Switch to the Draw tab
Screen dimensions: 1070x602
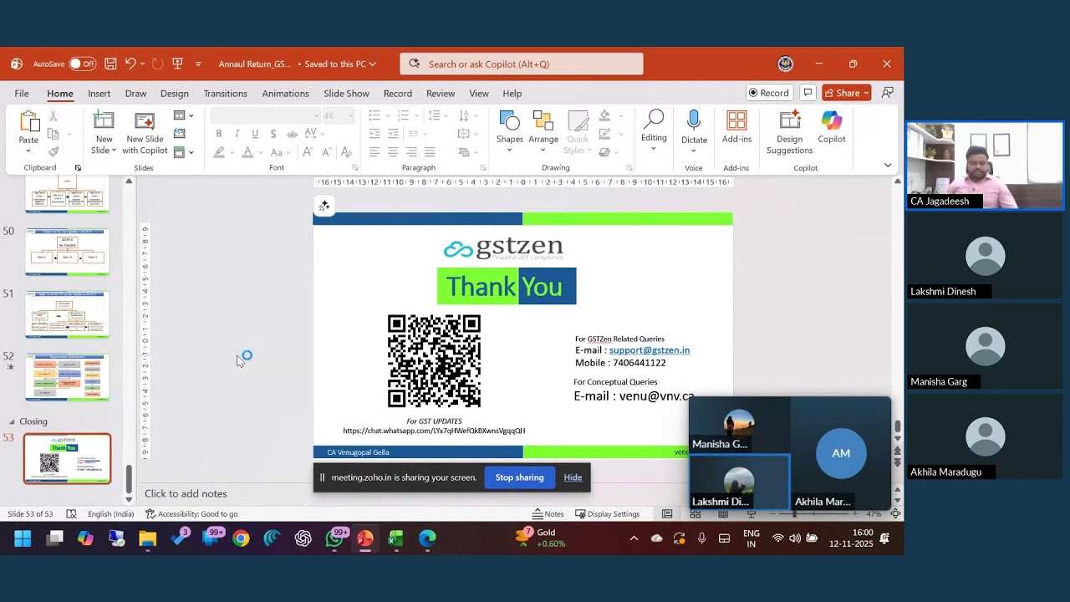tap(135, 94)
